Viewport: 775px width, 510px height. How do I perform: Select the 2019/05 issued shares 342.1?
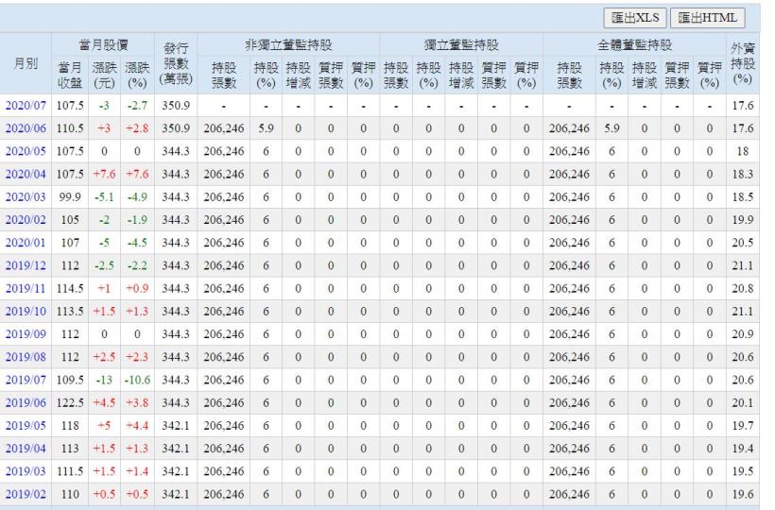[x=176, y=426]
